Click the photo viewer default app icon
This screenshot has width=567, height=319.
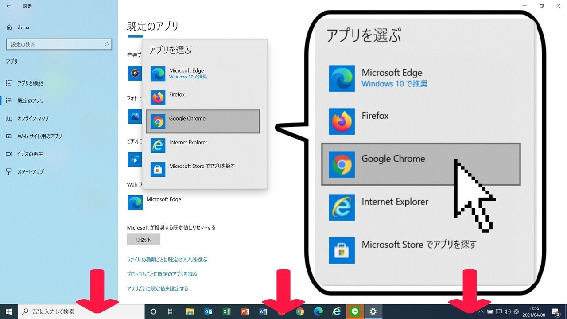(x=135, y=116)
